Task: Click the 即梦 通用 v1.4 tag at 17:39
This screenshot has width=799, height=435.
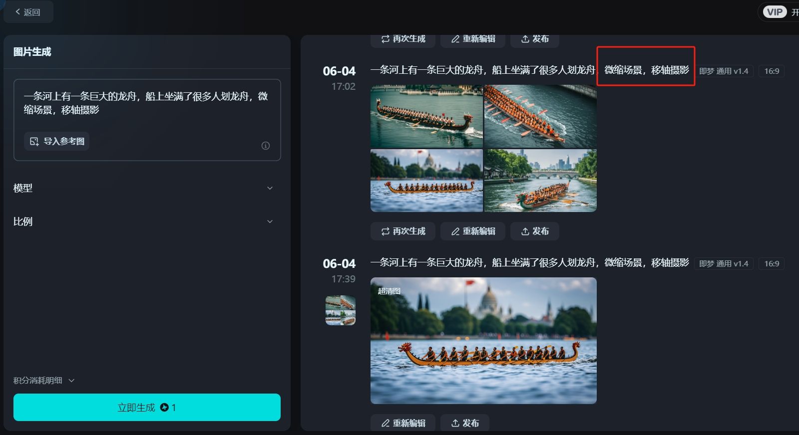Action: [724, 263]
